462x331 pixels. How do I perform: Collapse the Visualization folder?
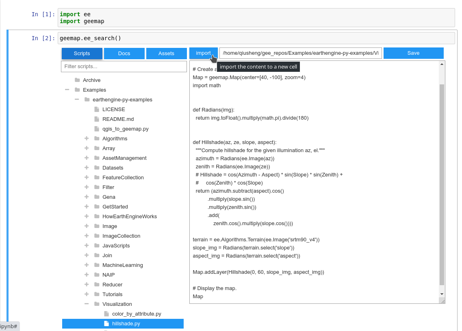[x=87, y=304]
